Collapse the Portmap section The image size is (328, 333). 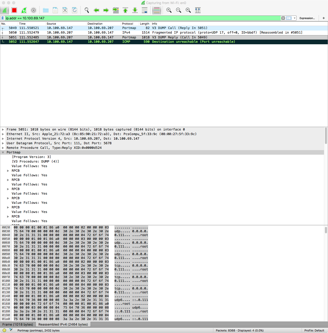click(3, 152)
